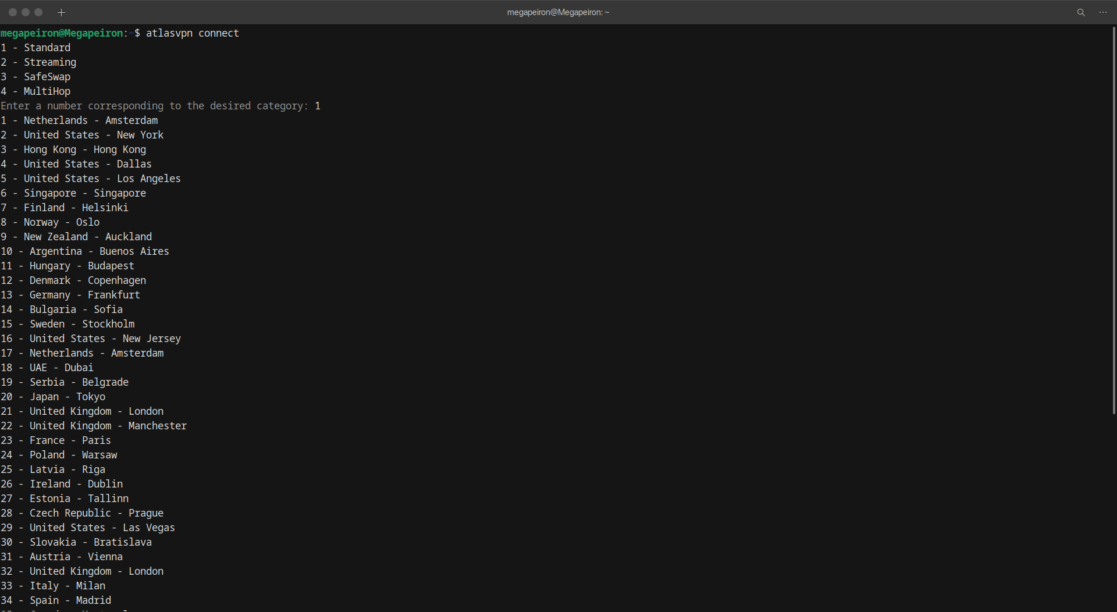The width and height of the screenshot is (1117, 612).
Task: Click the green 'megapeiron@Megapeiron' prompt
Action: pyautogui.click(x=62, y=33)
